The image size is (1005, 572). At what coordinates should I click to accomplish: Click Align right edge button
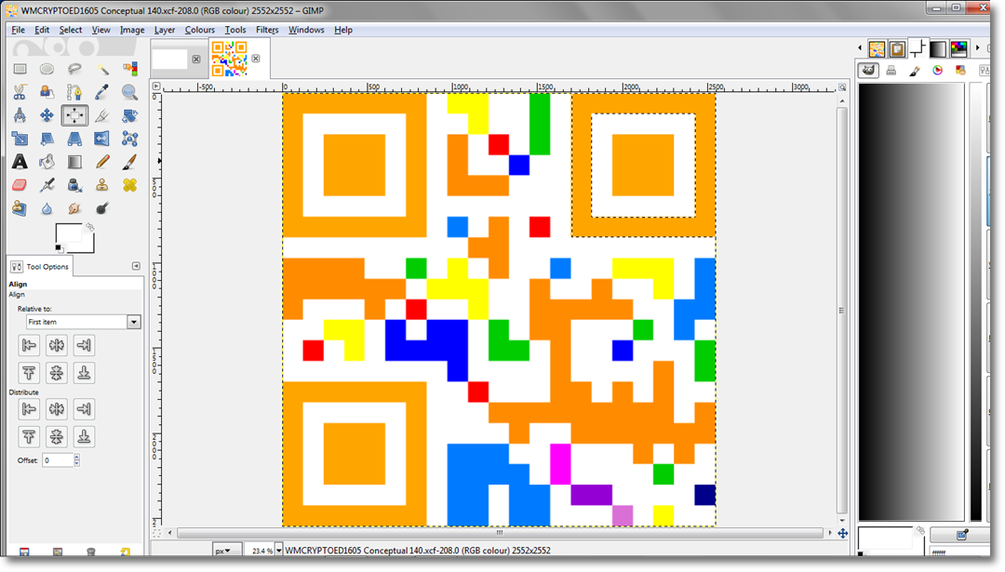(84, 345)
